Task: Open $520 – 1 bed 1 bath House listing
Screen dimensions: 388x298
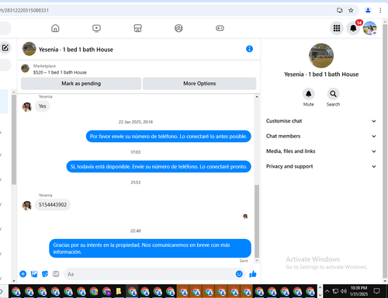Action: [x=60, y=72]
